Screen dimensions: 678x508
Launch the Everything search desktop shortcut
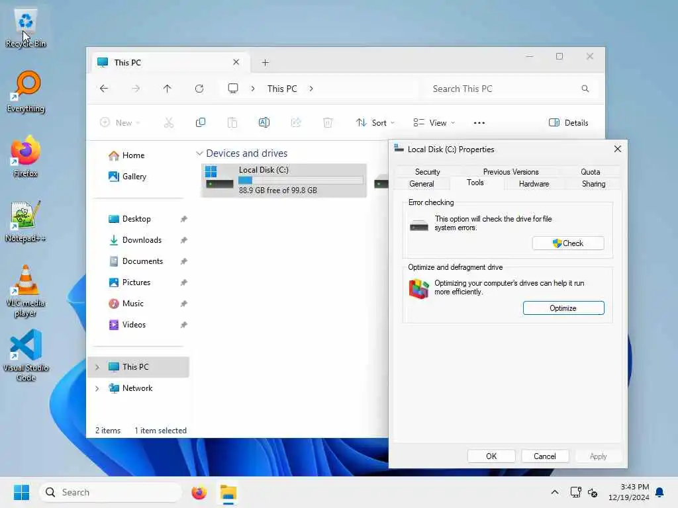point(26,93)
